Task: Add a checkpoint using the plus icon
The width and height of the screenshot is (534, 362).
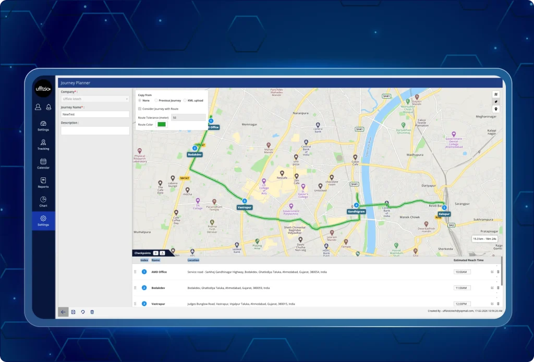Action: click(156, 253)
